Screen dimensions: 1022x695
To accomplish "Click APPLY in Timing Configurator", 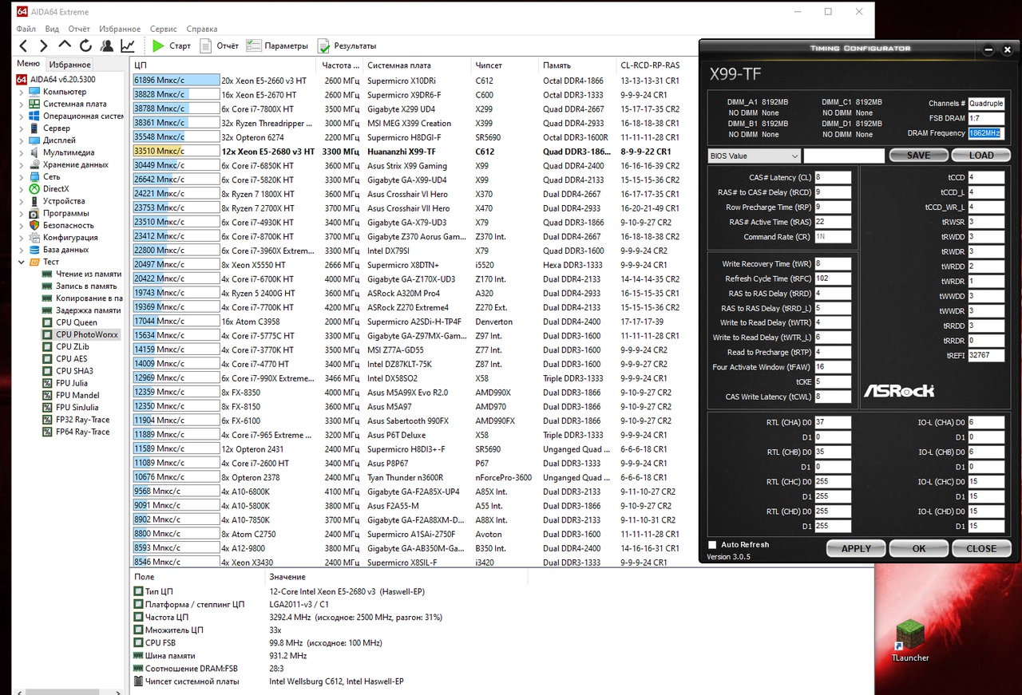I will [x=857, y=549].
